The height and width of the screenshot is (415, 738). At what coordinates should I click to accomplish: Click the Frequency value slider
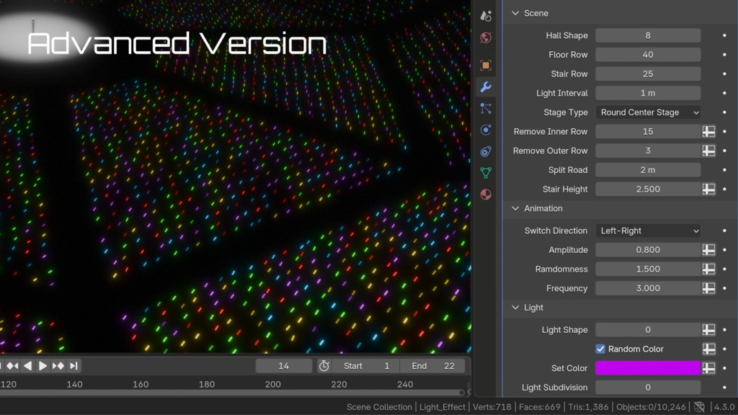(648, 288)
